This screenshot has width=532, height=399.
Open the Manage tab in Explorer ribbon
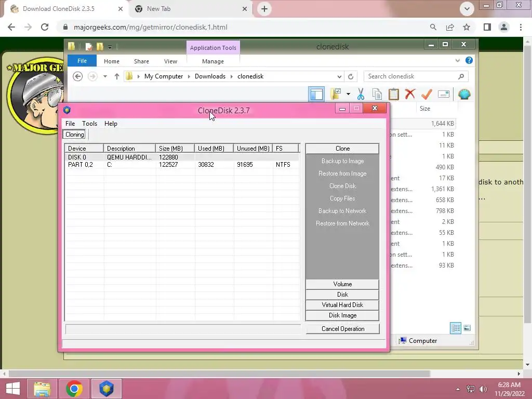click(212, 61)
